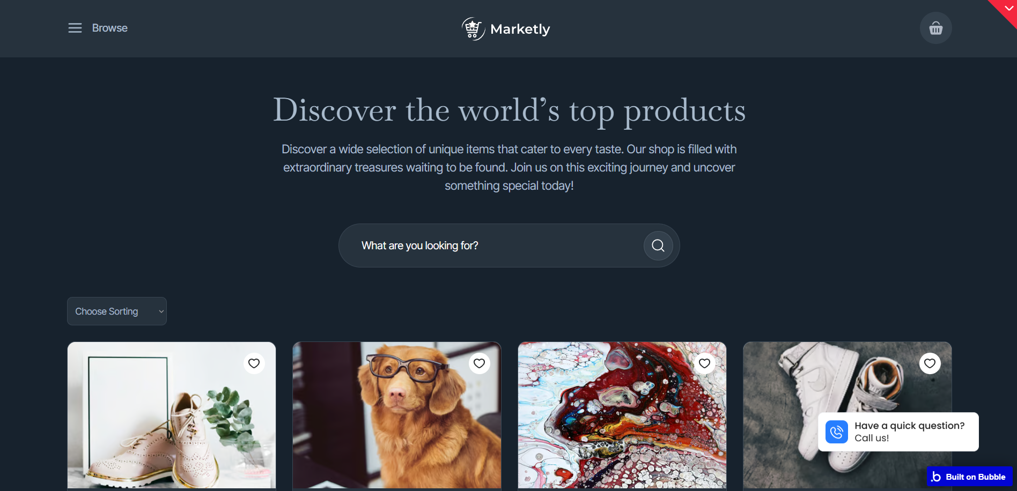The width and height of the screenshot is (1017, 491).
Task: Click the Marketly cart logo icon
Action: pos(473,29)
